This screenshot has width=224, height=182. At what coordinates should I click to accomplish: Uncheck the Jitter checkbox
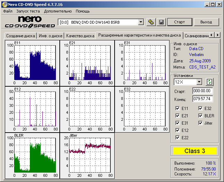tap(201, 123)
